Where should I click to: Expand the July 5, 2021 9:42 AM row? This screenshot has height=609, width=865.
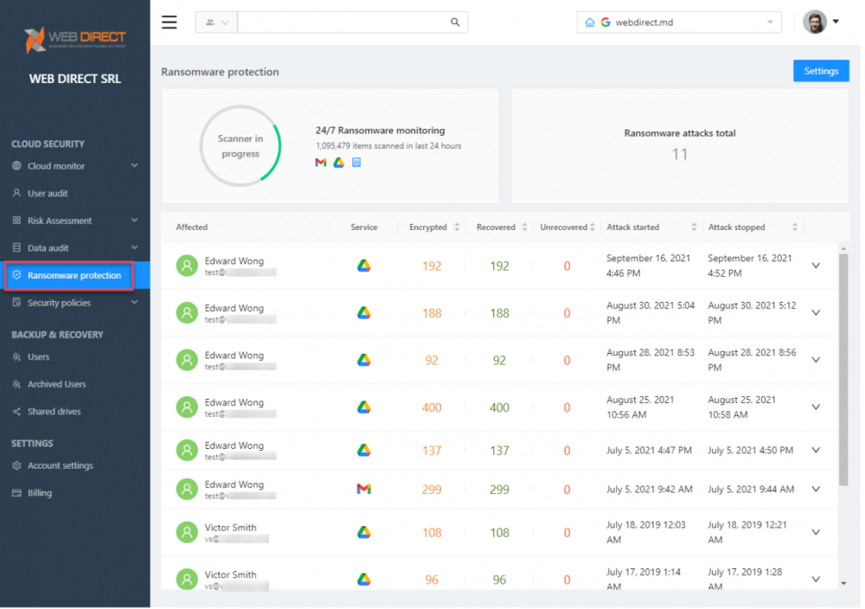click(816, 490)
